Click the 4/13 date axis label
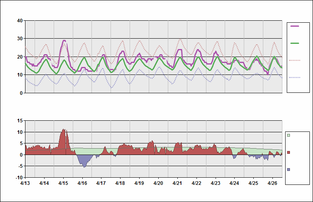Image resolution: width=313 pixels, height=202 pixels. 25,183
